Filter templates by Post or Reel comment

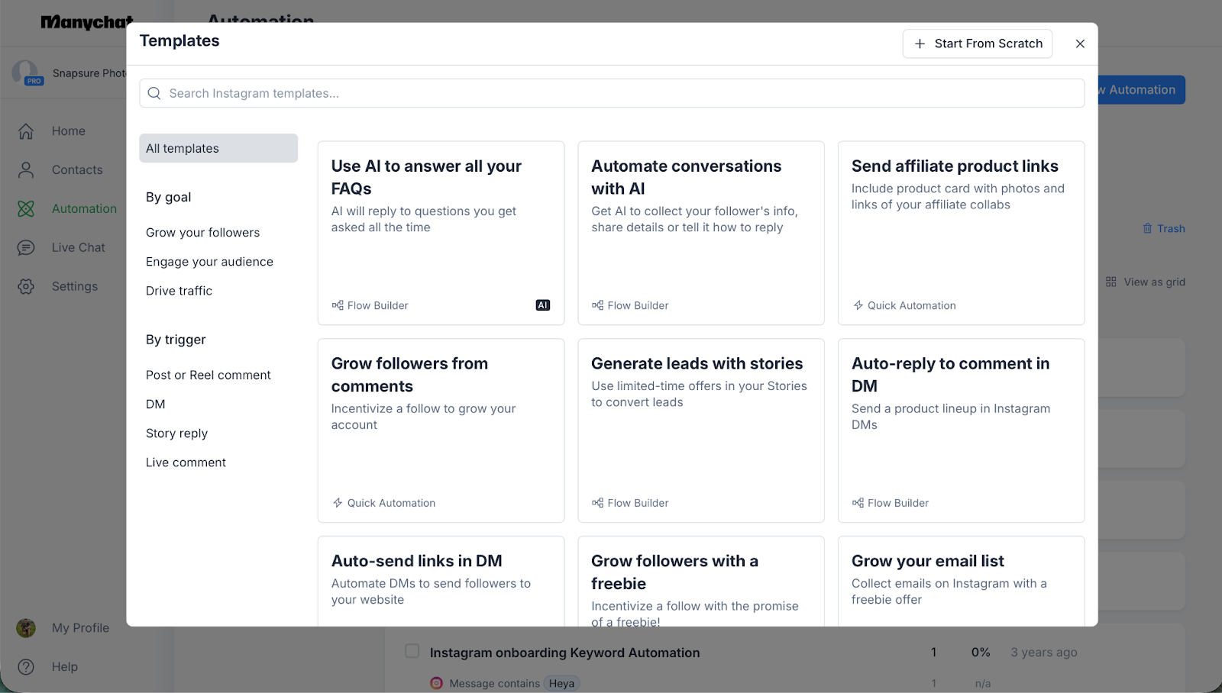pos(209,376)
